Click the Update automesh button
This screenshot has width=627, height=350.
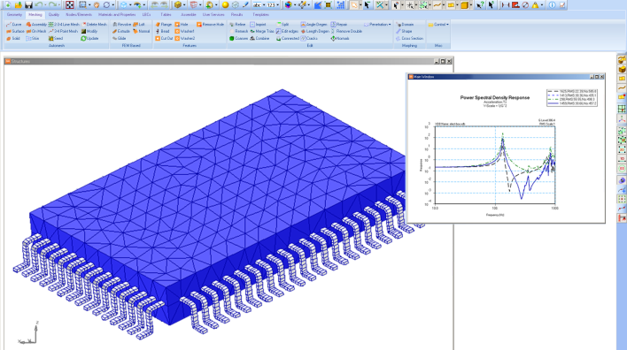pos(89,38)
